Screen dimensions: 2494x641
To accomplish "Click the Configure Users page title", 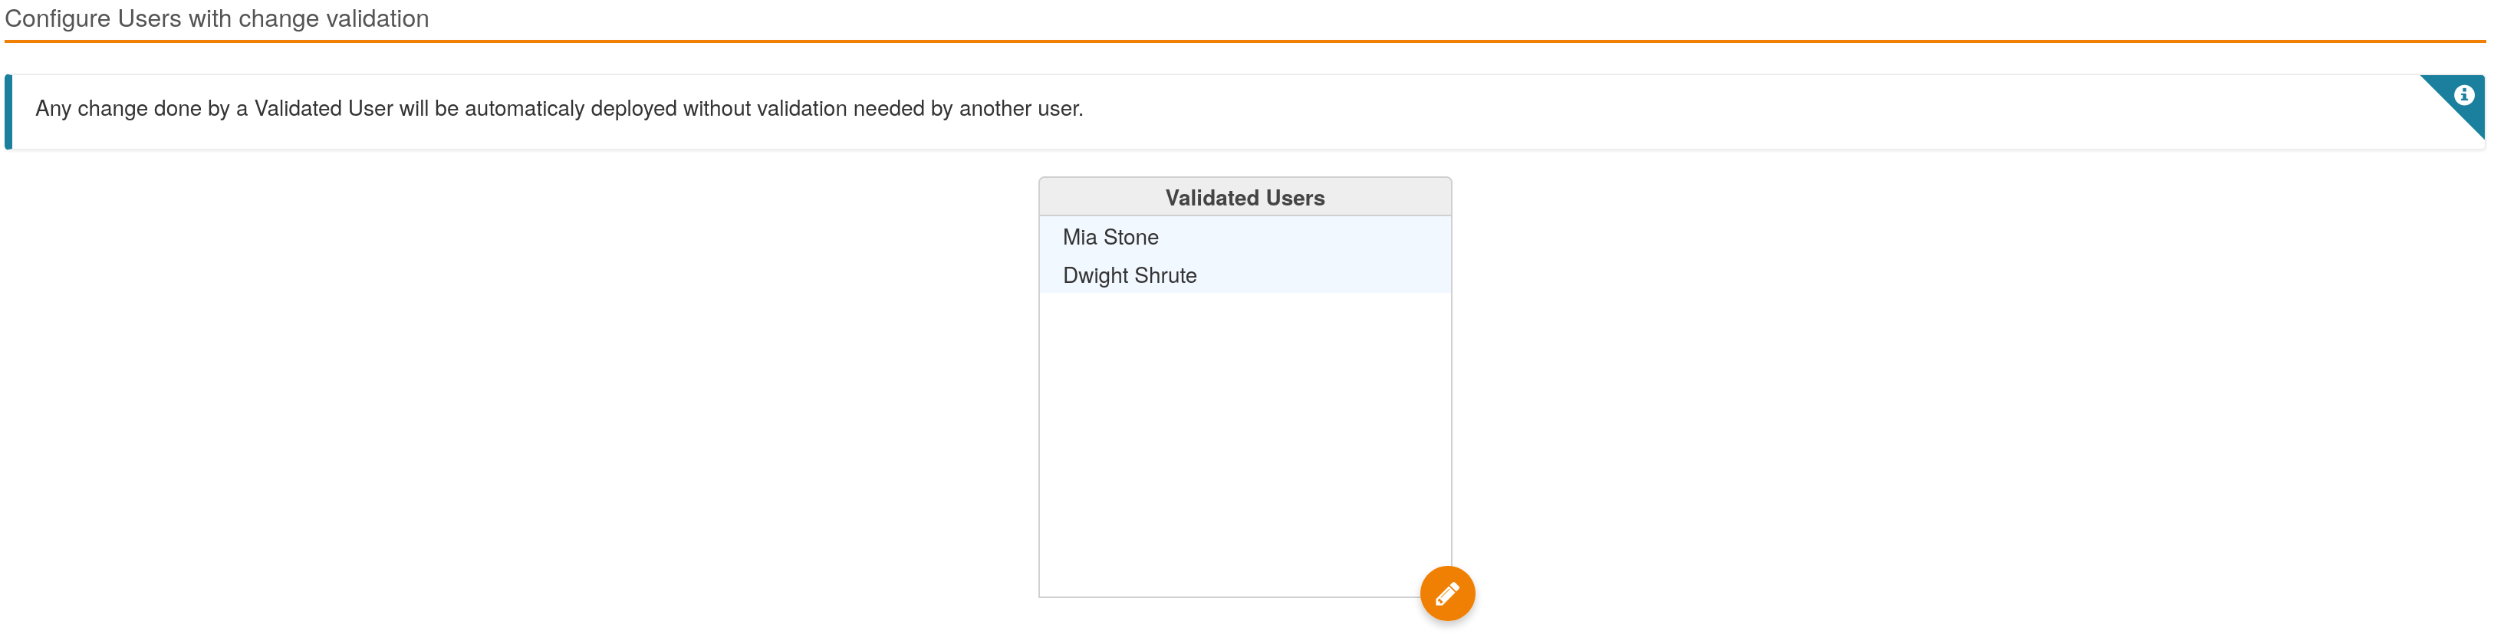I will (x=216, y=18).
